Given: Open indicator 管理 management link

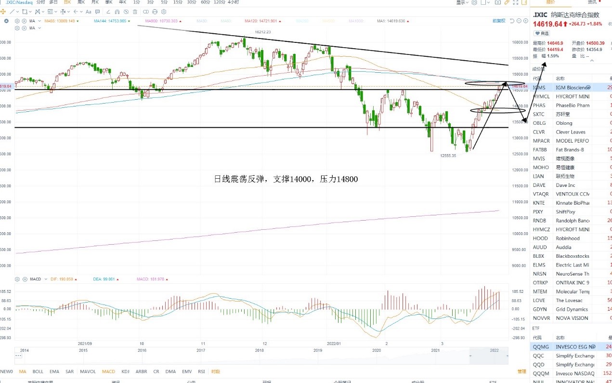Looking at the screenshot, I should pyautogui.click(x=521, y=371).
